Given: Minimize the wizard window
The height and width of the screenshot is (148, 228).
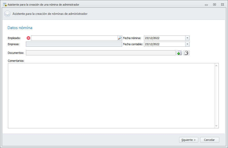Looking at the screenshot, I should coord(206,5).
